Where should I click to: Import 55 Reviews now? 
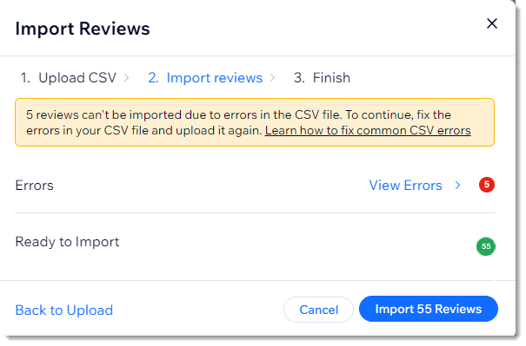[429, 309]
